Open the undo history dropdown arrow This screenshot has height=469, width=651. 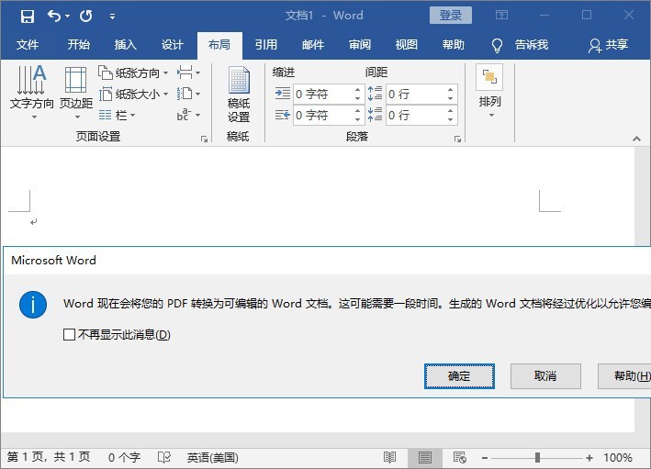[x=67, y=17]
